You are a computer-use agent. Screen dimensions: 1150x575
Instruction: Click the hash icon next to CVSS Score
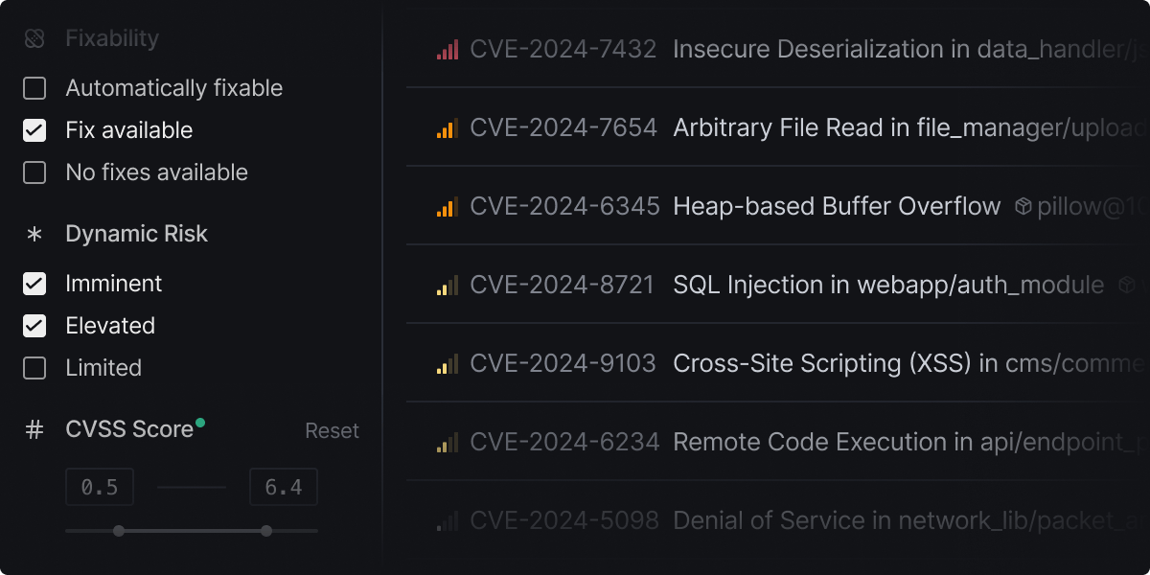click(x=34, y=430)
